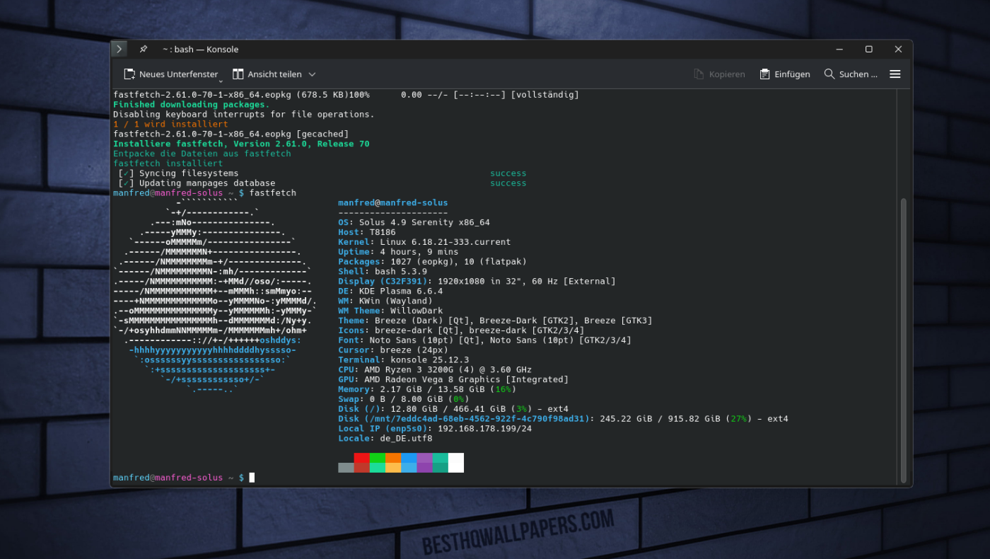Click the Kopieren toolbar button
990x559 pixels.
719,74
